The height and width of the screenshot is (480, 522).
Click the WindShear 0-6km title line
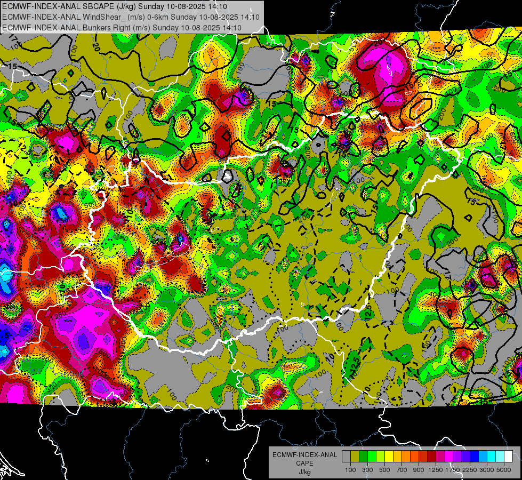(x=131, y=17)
